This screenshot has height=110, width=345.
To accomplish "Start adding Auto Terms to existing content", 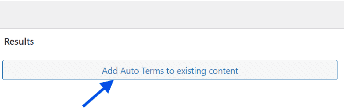I will [x=170, y=70].
